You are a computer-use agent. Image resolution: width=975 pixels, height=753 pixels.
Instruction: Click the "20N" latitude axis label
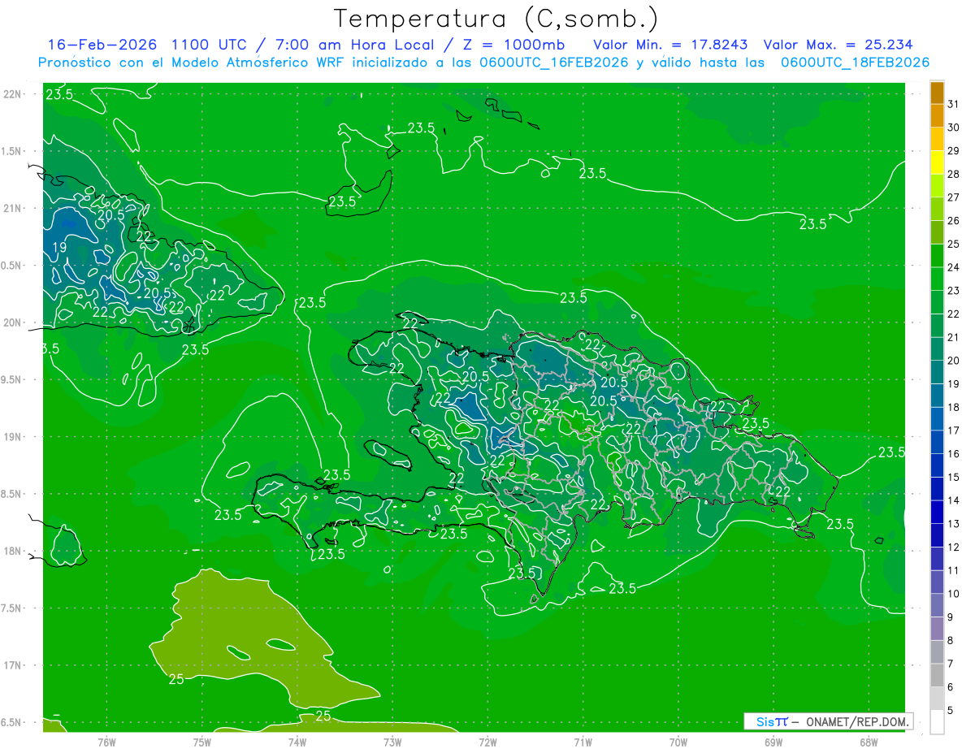[x=12, y=322]
